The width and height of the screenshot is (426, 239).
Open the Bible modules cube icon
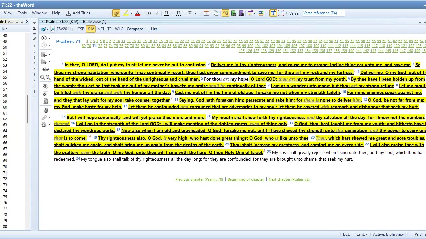point(44,29)
